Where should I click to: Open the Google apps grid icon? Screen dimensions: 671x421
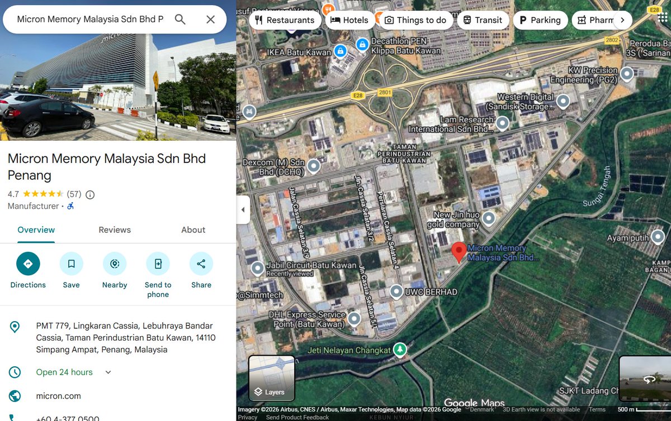663,17
